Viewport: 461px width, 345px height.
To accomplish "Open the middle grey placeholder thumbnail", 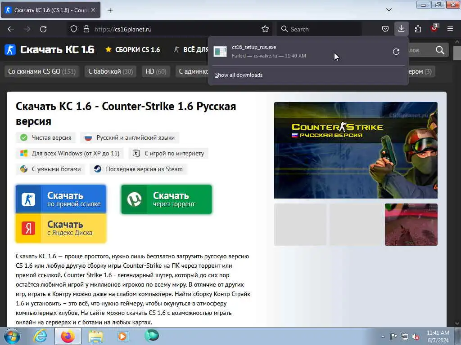I will [x=356, y=225].
